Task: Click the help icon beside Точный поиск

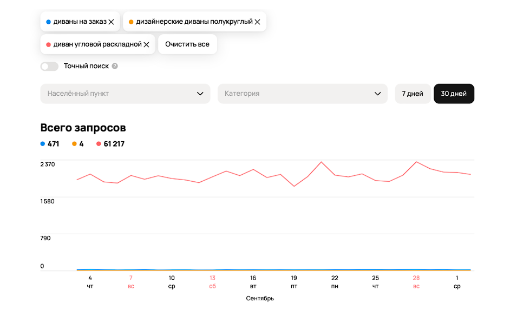Action: 115,67
